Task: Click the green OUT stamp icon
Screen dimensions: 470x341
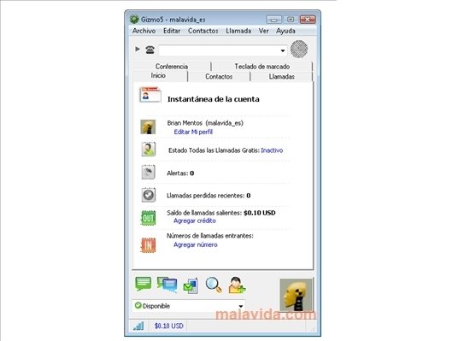Action: click(x=149, y=218)
